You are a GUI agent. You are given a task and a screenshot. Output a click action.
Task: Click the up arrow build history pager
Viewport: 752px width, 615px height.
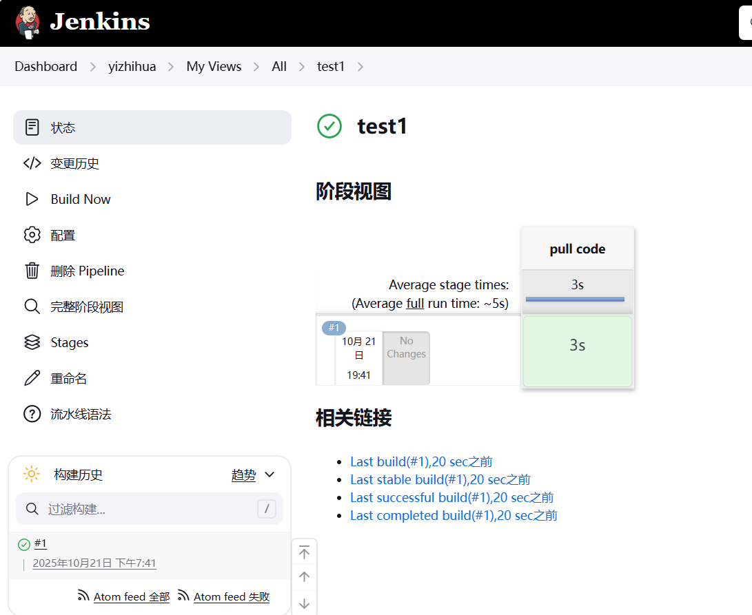(x=304, y=576)
